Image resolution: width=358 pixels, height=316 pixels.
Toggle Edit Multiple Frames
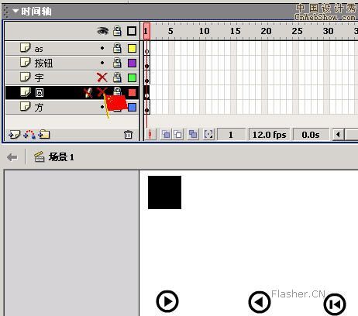coord(193,135)
